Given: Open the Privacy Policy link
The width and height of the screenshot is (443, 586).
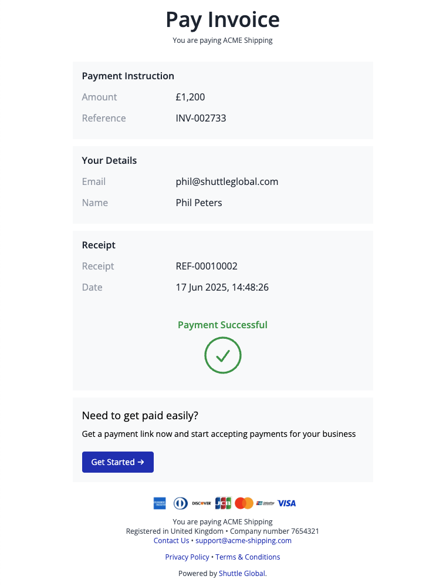Looking at the screenshot, I should click(x=187, y=557).
